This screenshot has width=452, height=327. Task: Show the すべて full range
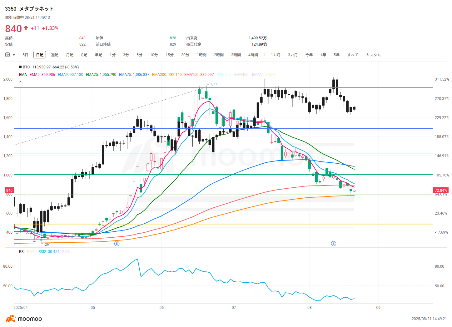(353, 55)
